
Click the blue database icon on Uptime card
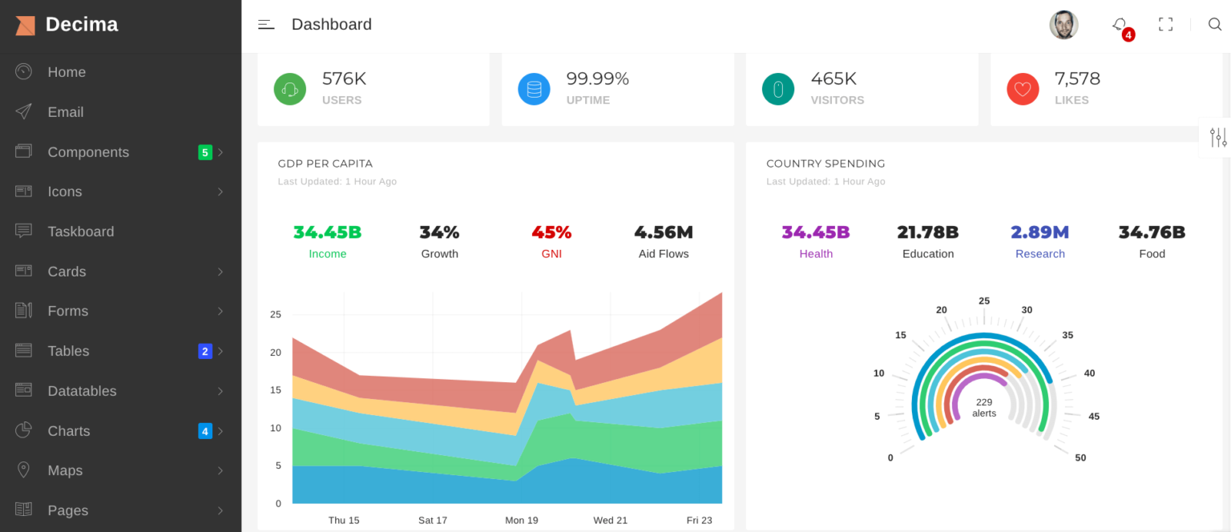click(x=534, y=89)
